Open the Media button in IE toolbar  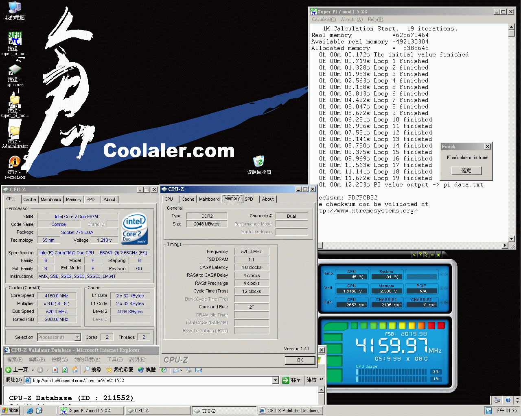point(147,370)
